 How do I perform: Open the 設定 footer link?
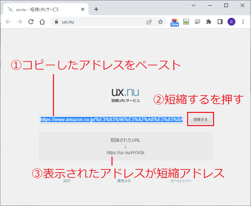click(67, 181)
